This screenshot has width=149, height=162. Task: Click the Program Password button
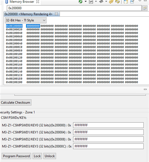pos(16,156)
